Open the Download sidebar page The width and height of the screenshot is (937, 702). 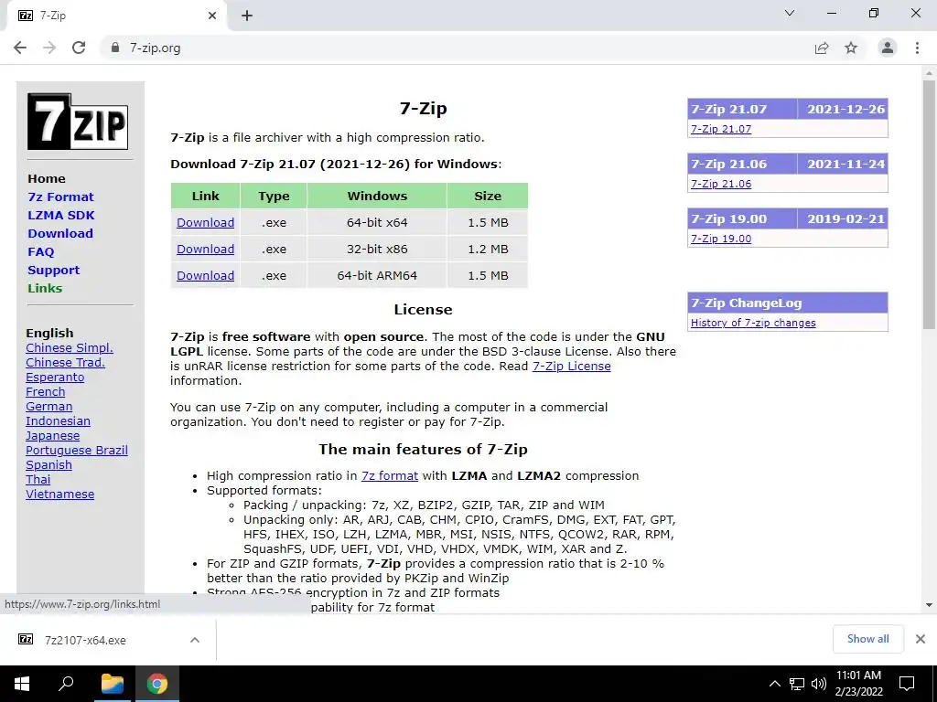point(60,233)
